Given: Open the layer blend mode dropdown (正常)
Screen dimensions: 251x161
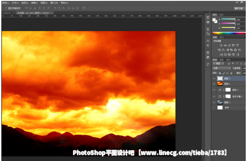Looking at the screenshot, I should pos(222,68).
